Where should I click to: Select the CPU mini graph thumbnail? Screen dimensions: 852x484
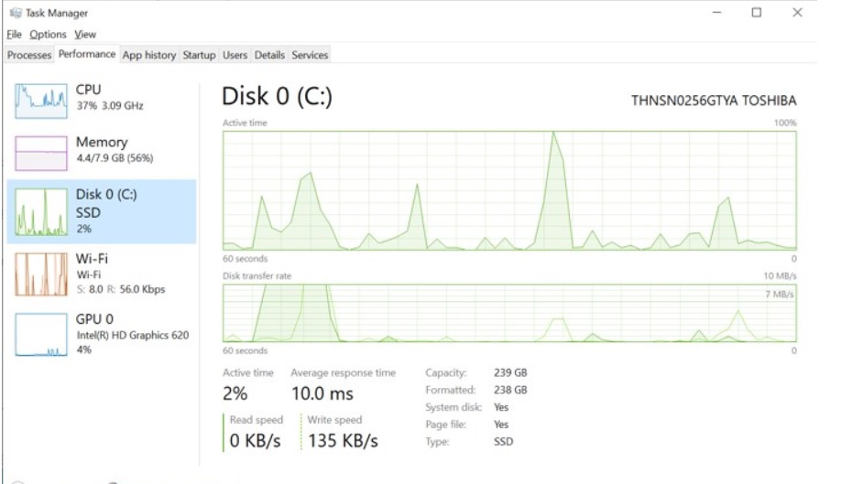pos(41,101)
